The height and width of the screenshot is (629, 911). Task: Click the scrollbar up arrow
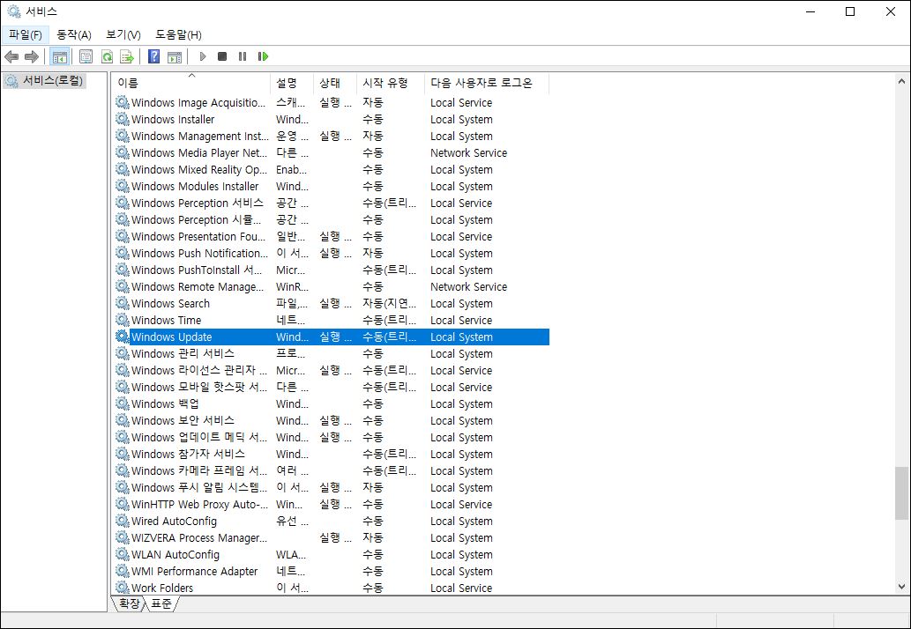click(x=901, y=81)
